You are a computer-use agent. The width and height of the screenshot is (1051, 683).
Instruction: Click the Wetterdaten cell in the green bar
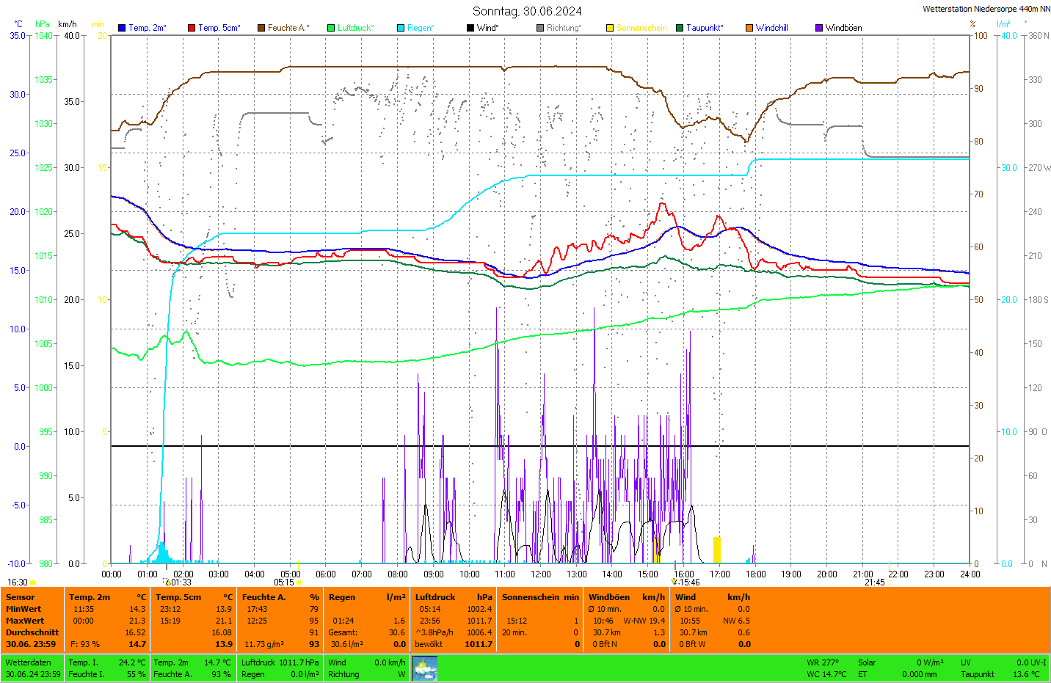28,662
